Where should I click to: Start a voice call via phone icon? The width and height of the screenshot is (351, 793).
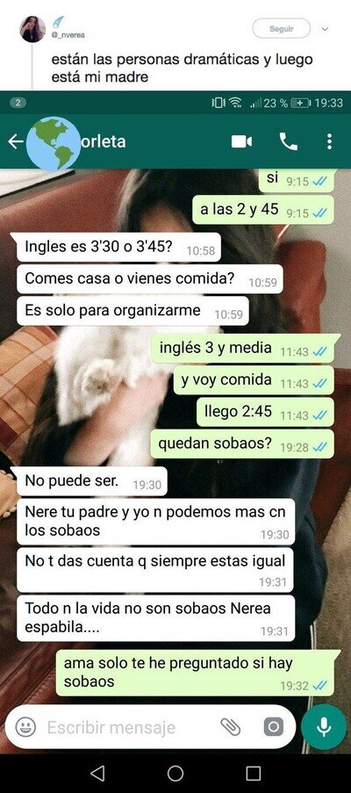click(x=289, y=141)
